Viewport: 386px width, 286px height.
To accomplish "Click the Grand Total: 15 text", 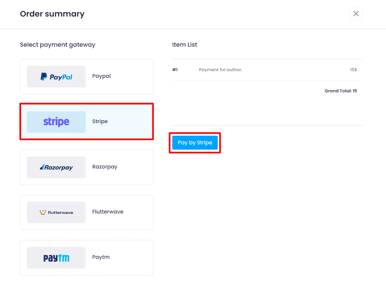I will coord(341,91).
